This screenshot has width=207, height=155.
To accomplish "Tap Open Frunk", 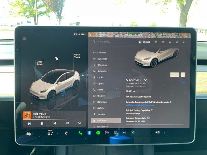I will point(39,63).
